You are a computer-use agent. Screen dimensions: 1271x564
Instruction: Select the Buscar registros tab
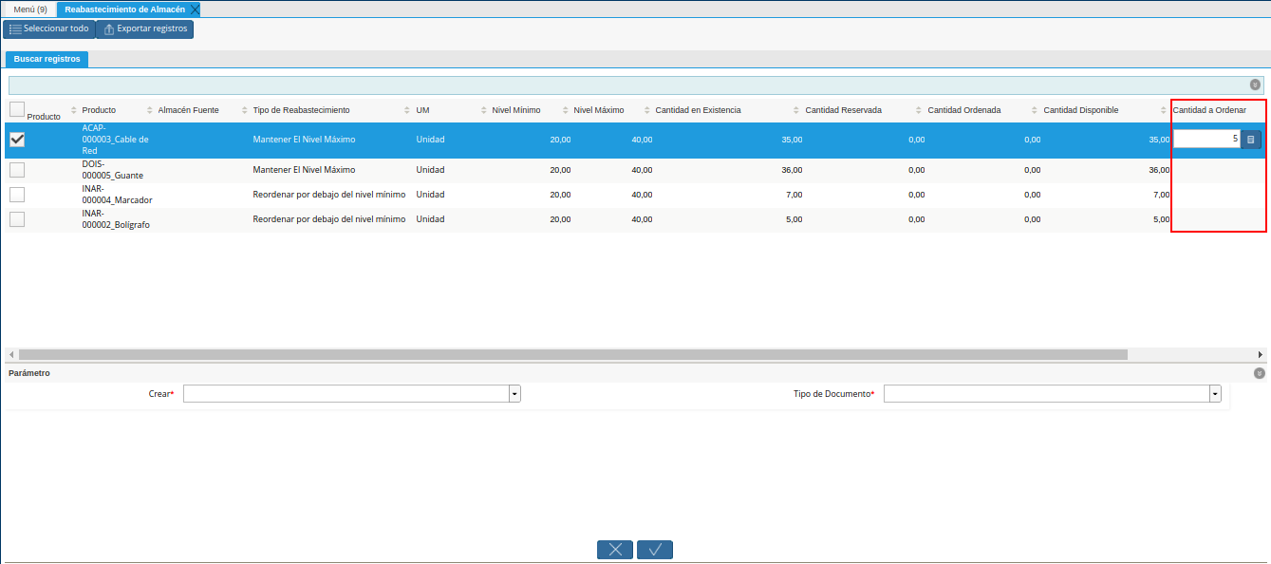coord(47,59)
